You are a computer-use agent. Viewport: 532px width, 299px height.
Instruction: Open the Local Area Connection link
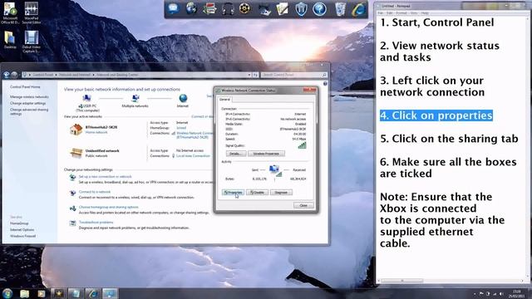[193, 156]
